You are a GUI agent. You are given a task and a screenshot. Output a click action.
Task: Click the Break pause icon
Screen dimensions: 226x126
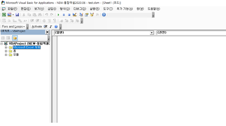pos(64,15)
